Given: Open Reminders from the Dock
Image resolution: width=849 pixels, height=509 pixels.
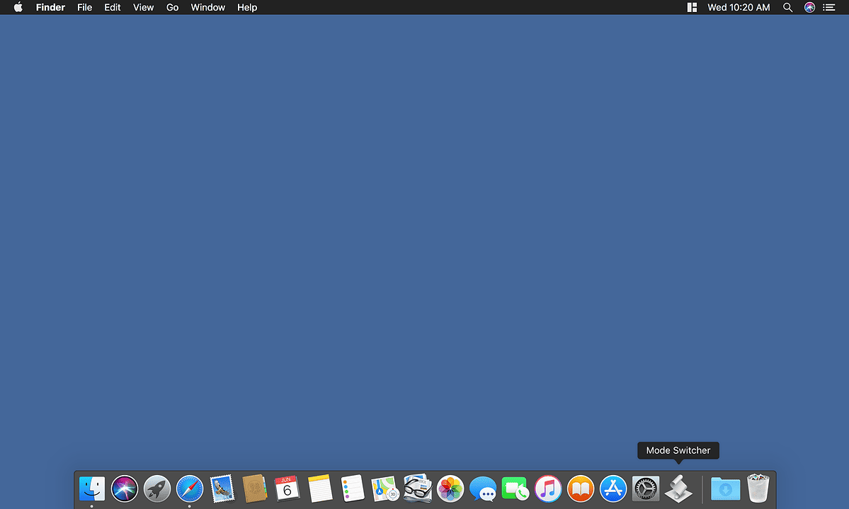Looking at the screenshot, I should pyautogui.click(x=352, y=488).
